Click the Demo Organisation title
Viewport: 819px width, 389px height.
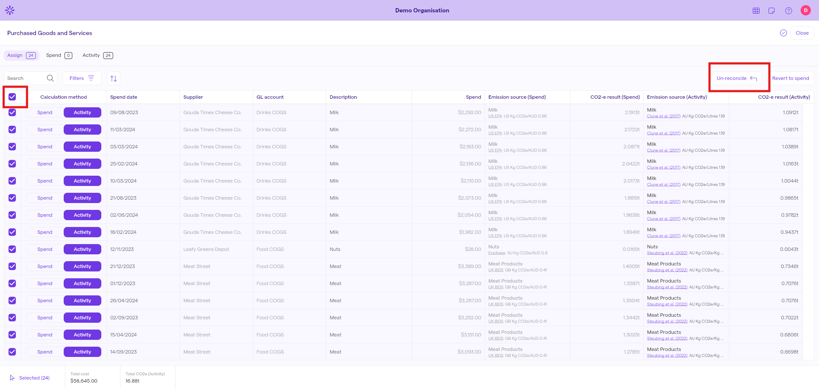click(422, 10)
